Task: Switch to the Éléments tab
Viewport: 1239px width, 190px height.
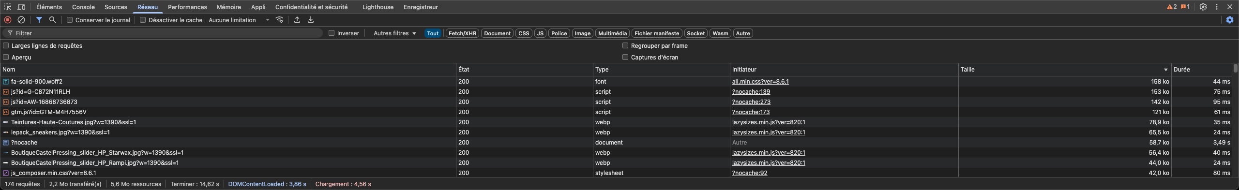Action: pos(49,7)
